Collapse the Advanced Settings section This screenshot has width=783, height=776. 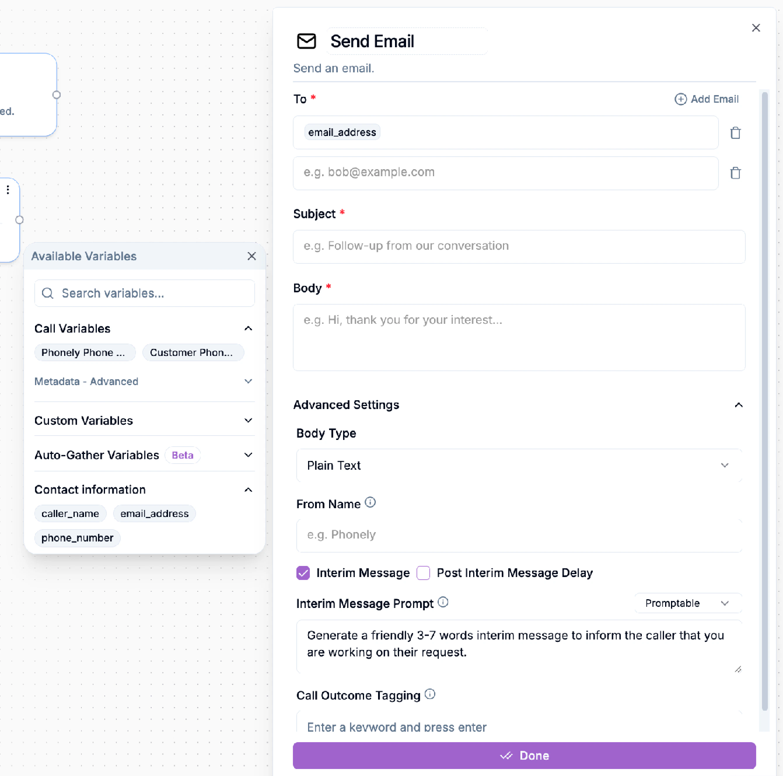pyautogui.click(x=738, y=405)
